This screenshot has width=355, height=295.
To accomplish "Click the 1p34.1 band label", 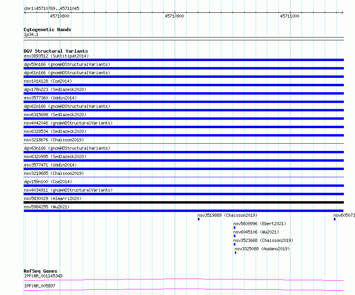I will click(31, 34).
